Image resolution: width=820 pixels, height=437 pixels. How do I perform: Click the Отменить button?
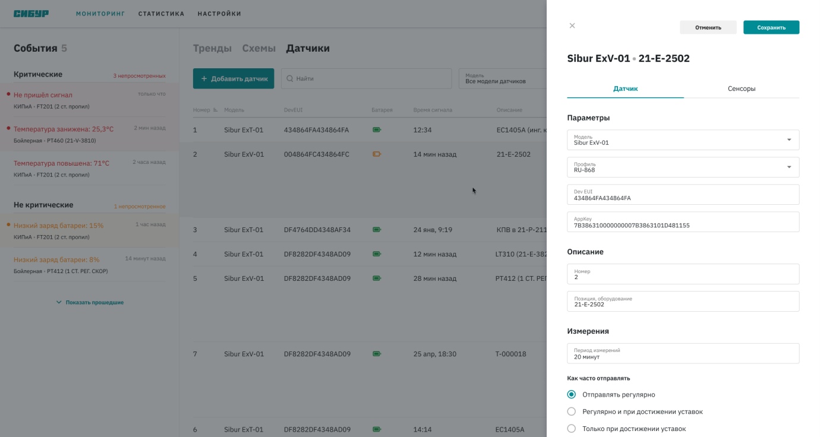pyautogui.click(x=708, y=27)
